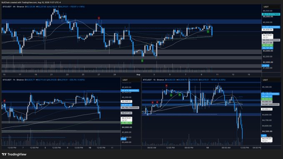
Task: Click the 06:00 PM label on 15-minute time axis
Action: [x=189, y=148]
